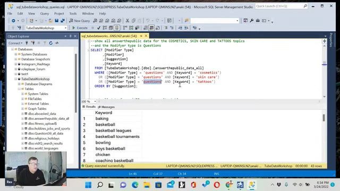
Task: Click the Object Explorer vertical scrollbar
Action: (76, 83)
